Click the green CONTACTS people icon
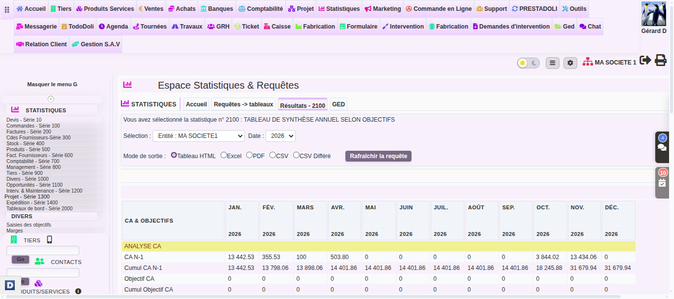674x299 pixels. [39, 262]
